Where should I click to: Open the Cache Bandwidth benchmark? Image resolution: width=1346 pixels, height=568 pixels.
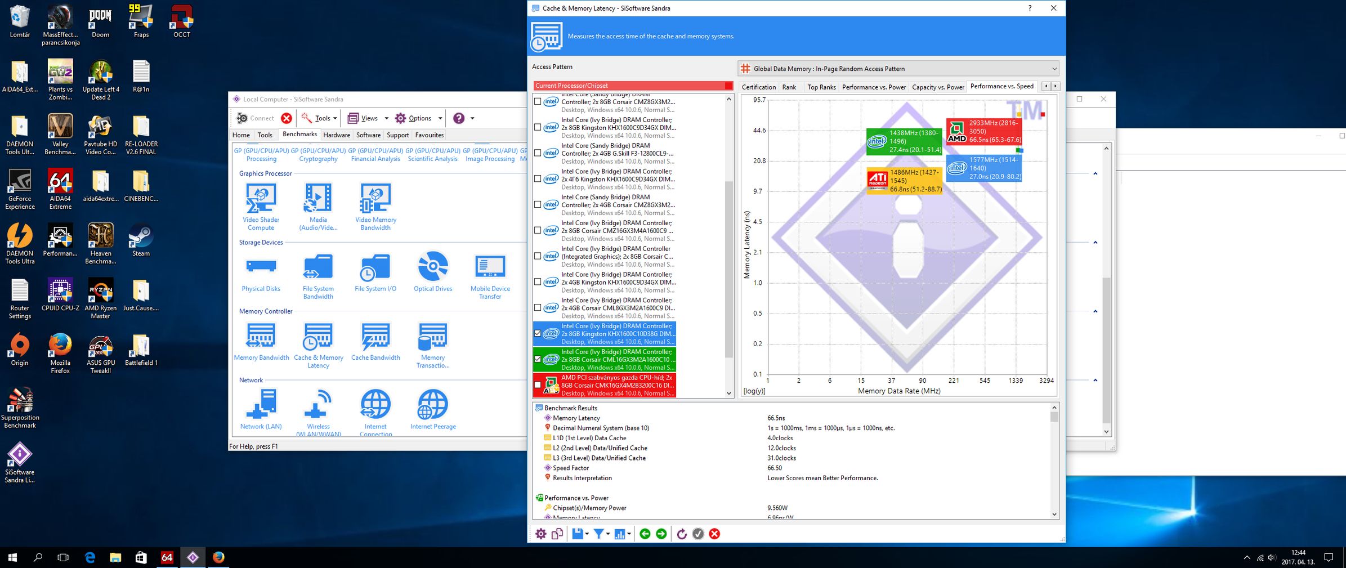pyautogui.click(x=375, y=341)
